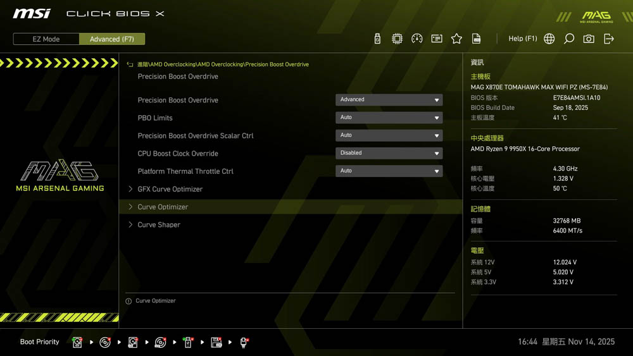
Task: Click the Help (F1) button
Action: (x=522, y=39)
